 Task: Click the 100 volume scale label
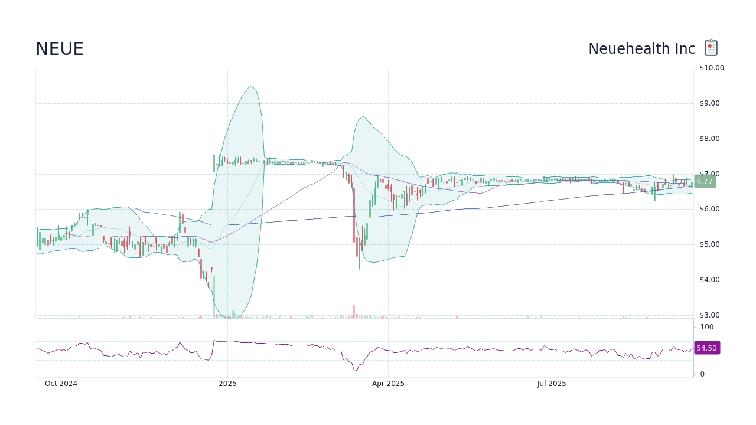point(706,326)
